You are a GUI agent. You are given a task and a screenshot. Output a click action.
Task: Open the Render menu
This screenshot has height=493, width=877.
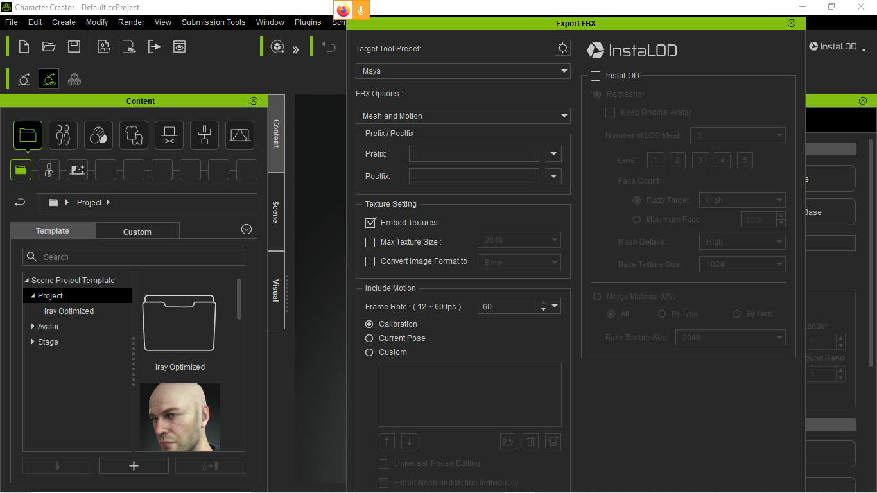tap(132, 22)
